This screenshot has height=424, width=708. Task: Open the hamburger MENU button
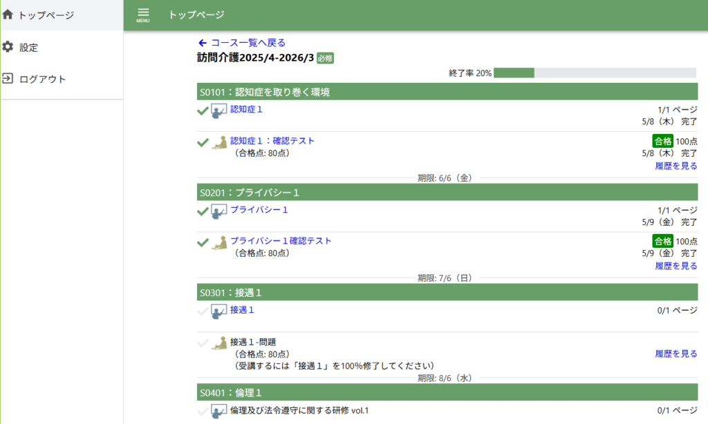[143, 15]
